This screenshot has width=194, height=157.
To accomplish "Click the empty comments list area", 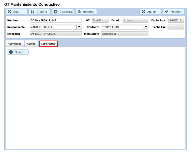I will click(x=96, y=100).
